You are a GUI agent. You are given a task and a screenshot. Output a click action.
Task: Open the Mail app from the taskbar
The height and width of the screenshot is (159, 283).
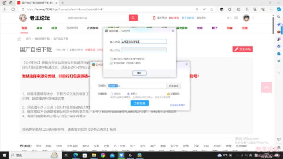[x=112, y=155]
